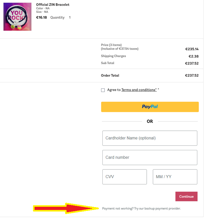Image resolution: width=207 pixels, height=220 pixels.
Task: Pay with the PayPal button
Action: click(x=150, y=107)
